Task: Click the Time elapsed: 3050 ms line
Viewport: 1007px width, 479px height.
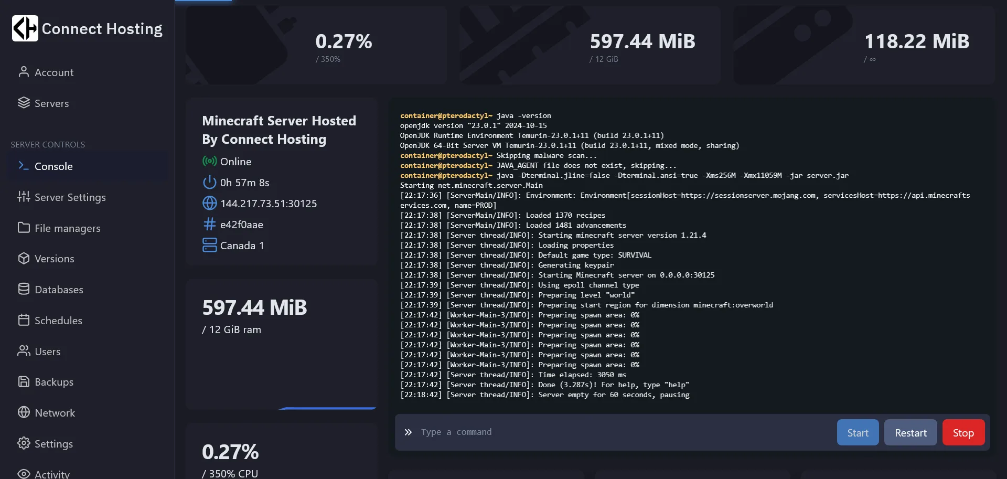Action: (513, 375)
